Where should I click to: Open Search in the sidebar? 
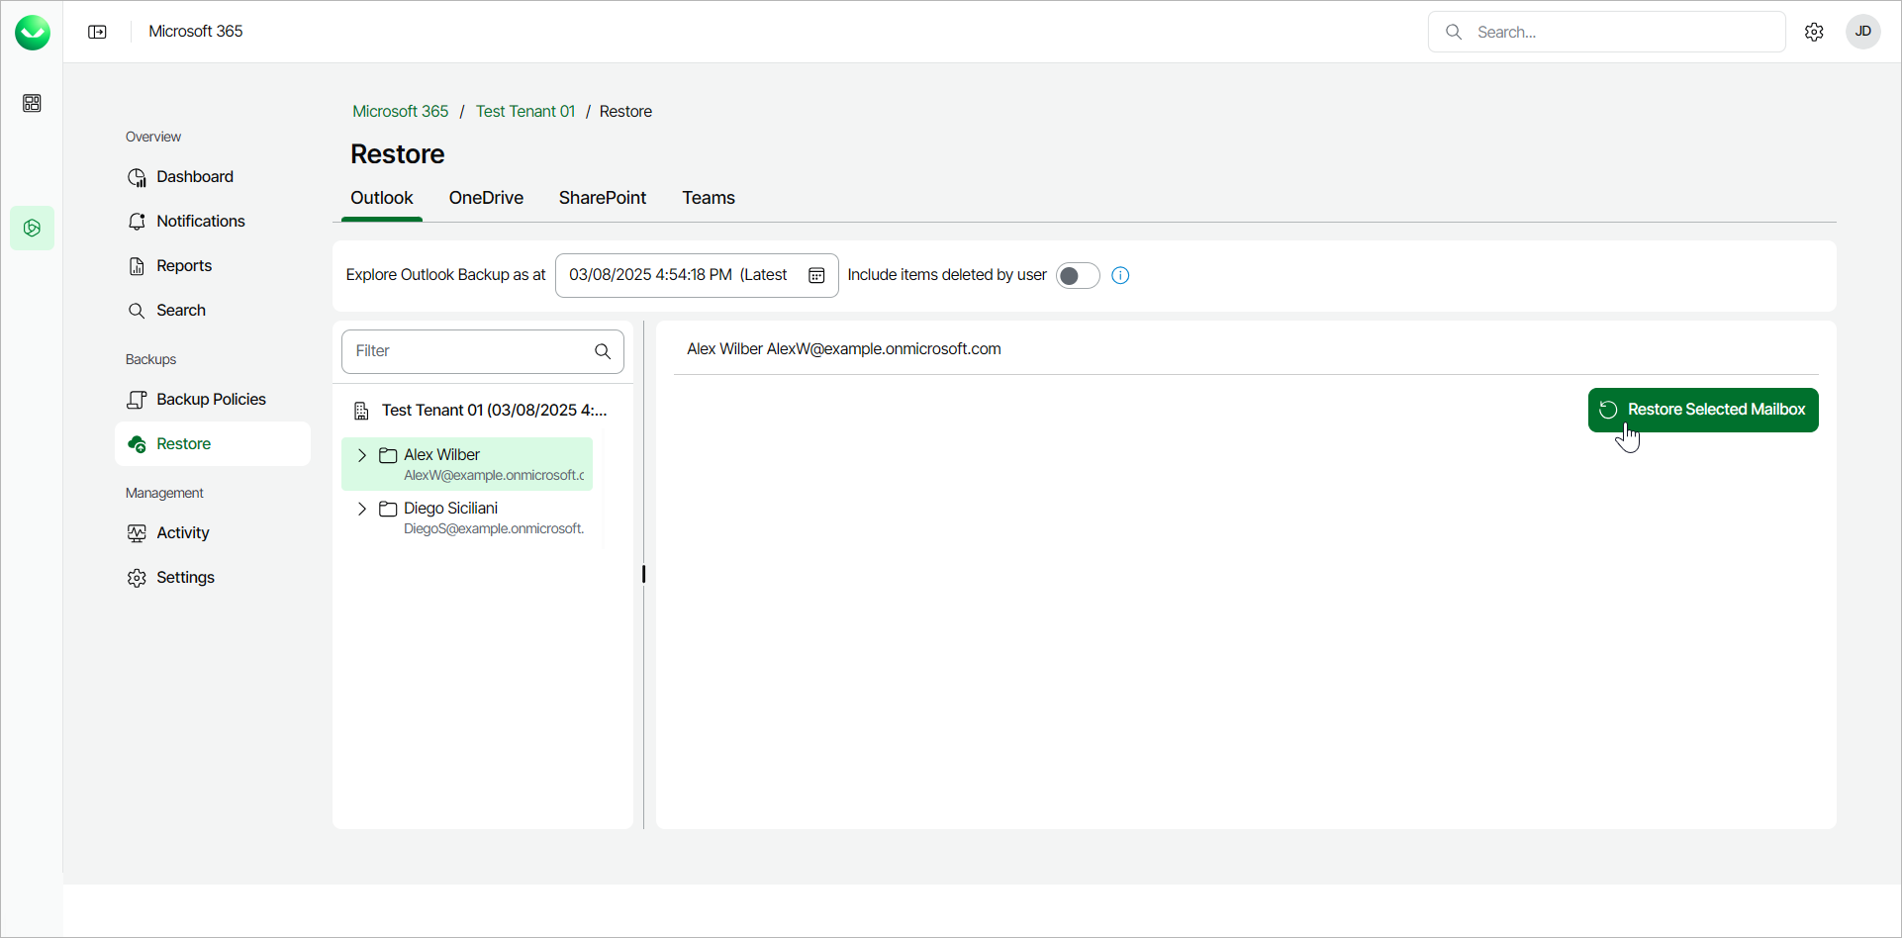[213, 311]
